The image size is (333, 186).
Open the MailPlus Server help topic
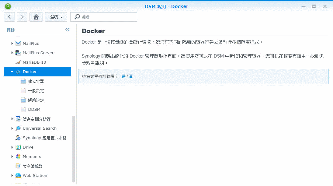38,53
